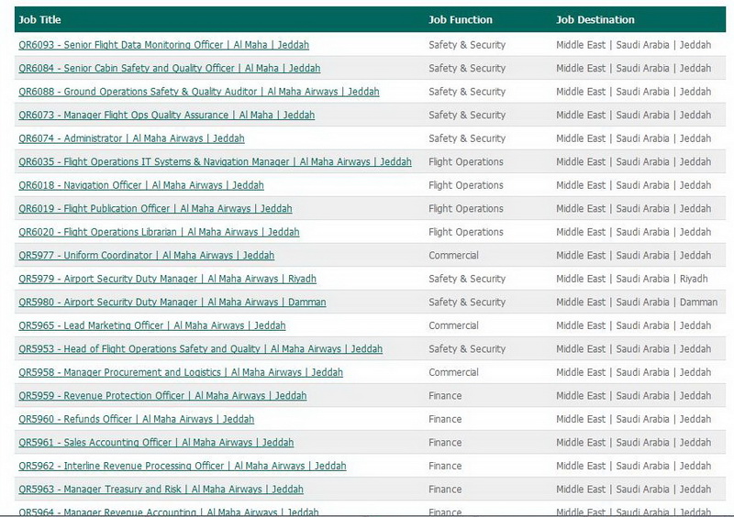Select Commercial in QR5977 Uniform Coordinator row
The width and height of the screenshot is (734, 517).
pyautogui.click(x=453, y=256)
